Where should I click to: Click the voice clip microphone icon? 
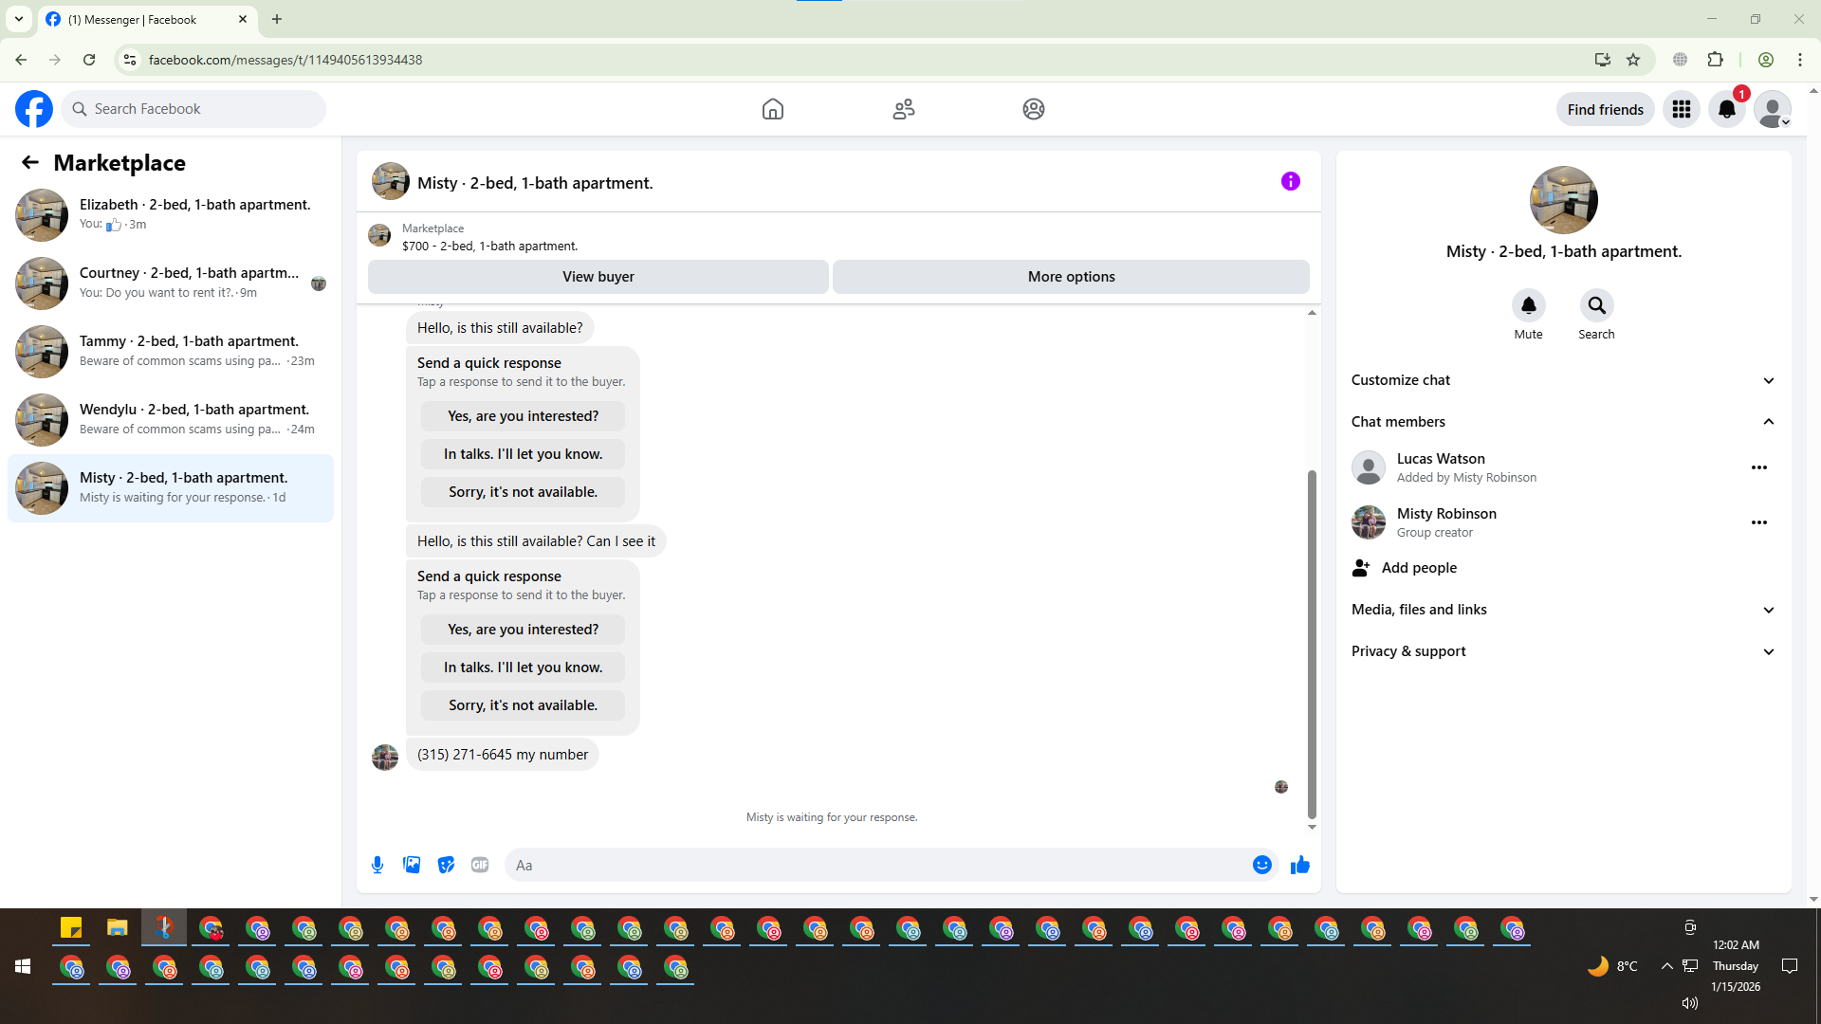click(x=377, y=865)
